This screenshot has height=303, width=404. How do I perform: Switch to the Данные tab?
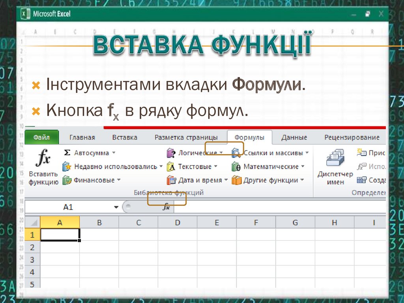tap(294, 137)
